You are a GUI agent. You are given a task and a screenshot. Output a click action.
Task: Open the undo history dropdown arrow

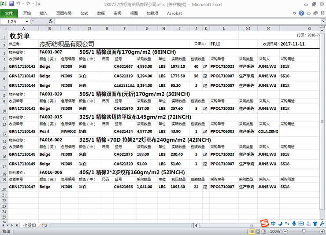coord(23,4)
